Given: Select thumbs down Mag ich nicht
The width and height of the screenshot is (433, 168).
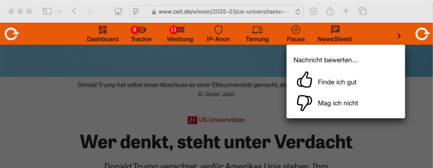Looking at the screenshot, I should tap(327, 103).
